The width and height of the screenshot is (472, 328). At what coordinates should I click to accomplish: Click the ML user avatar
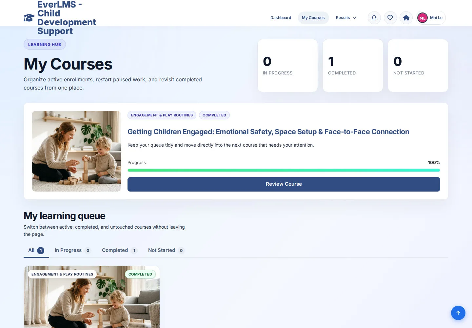click(423, 18)
